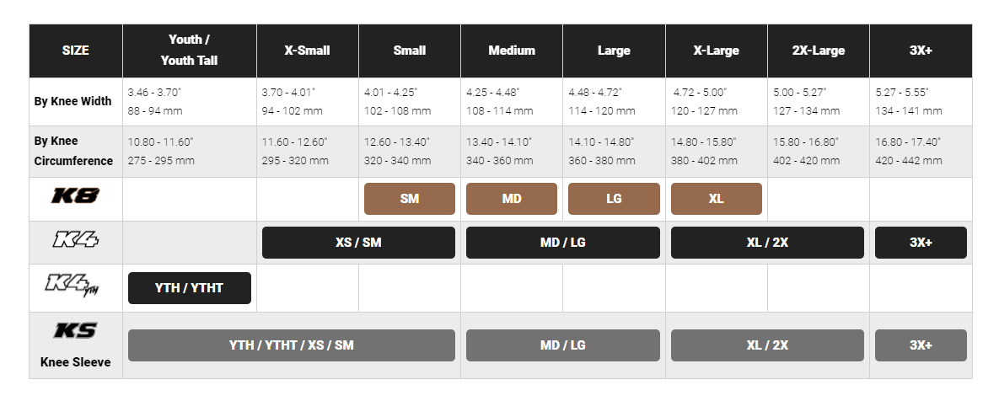Viewport: 999px width, 401px height.
Task: Select the brown K8 SM size button
Action: [x=410, y=199]
